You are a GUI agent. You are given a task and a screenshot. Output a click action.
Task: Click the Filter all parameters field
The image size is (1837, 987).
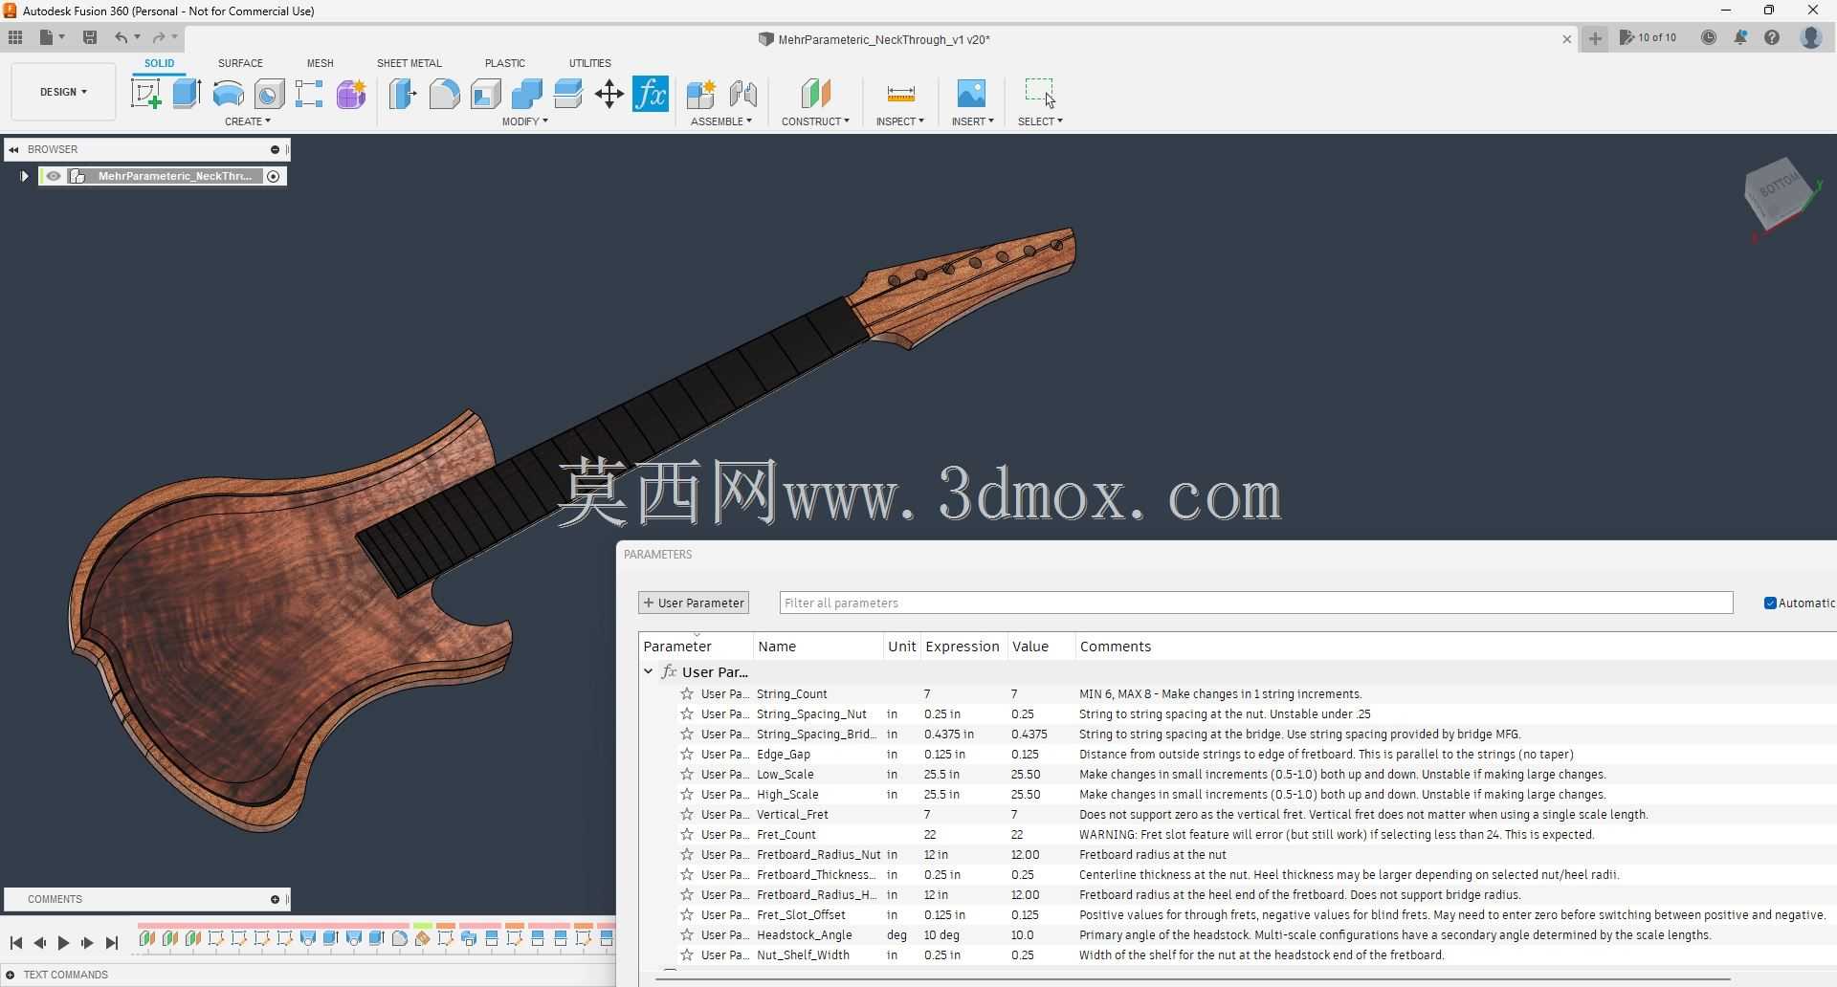tap(1256, 603)
